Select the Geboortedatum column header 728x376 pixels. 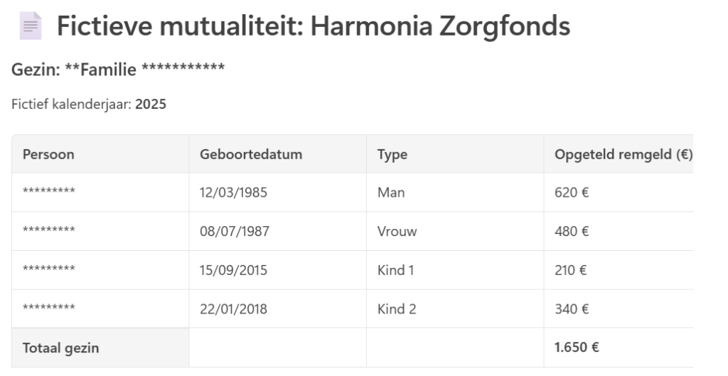tap(278, 154)
